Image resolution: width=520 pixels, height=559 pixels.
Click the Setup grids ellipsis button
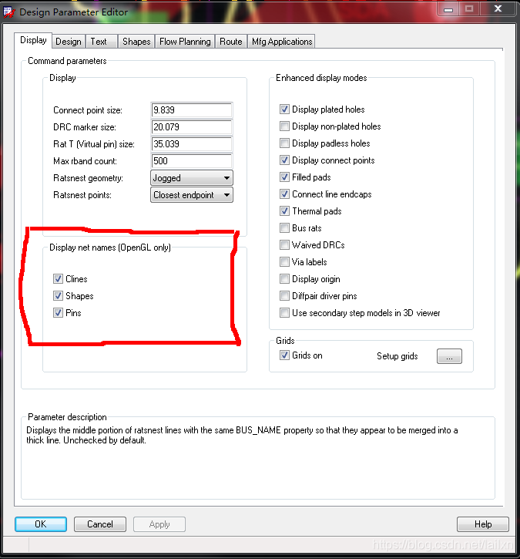coord(449,356)
